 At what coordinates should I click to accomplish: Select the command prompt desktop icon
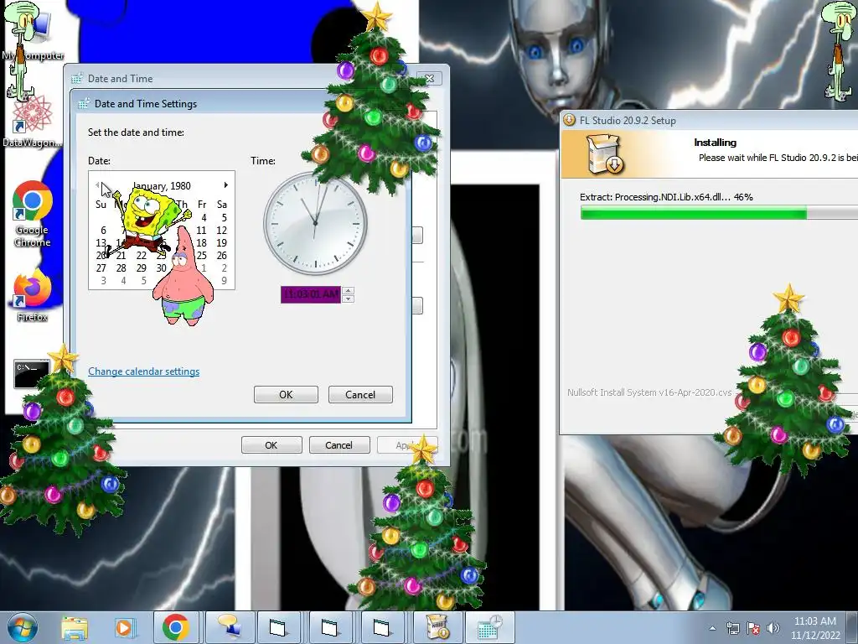pos(30,374)
